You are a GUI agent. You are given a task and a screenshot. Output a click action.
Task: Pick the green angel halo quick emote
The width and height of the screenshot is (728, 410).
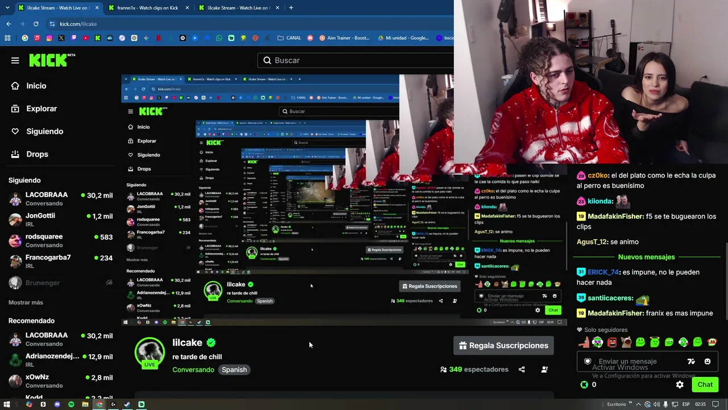[655, 342]
